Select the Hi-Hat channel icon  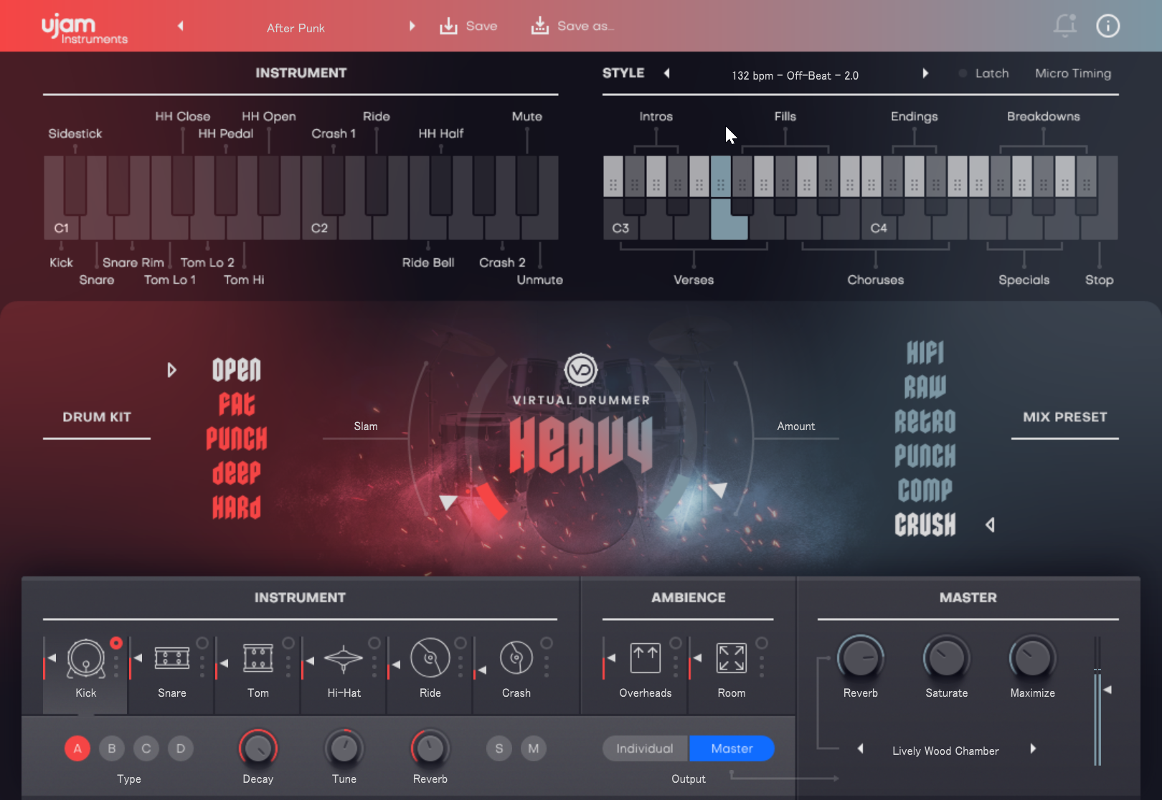click(344, 658)
